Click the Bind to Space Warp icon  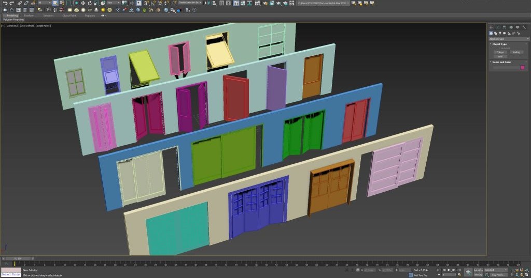(33, 3)
